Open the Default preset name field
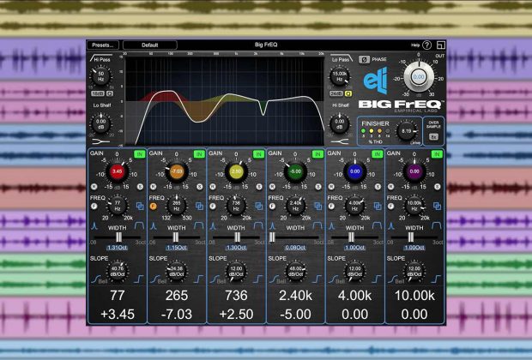This screenshot has height=360, width=532. click(x=149, y=45)
